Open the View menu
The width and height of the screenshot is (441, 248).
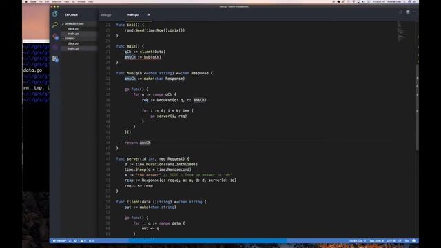coord(67,1)
